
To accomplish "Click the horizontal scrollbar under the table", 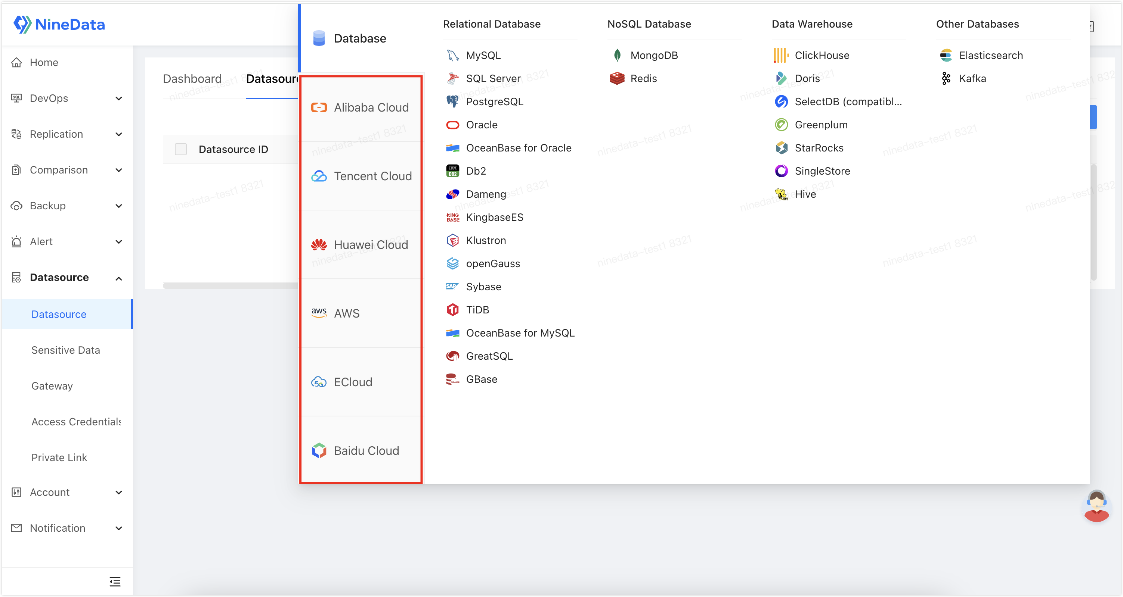I will (231, 286).
